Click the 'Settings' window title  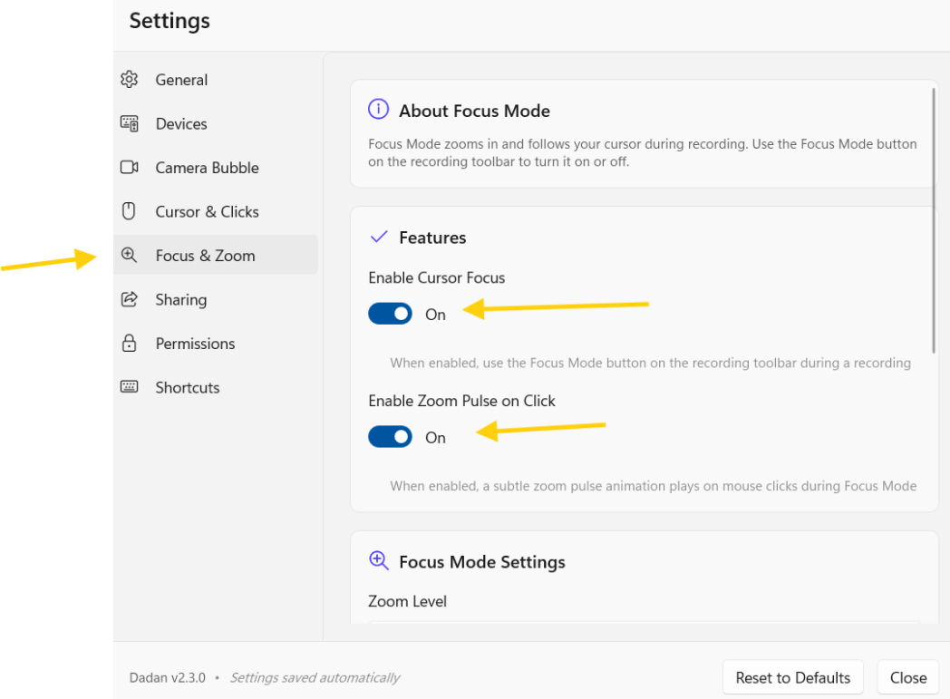point(170,21)
